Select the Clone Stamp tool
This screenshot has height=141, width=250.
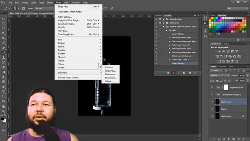click(x=4, y=58)
